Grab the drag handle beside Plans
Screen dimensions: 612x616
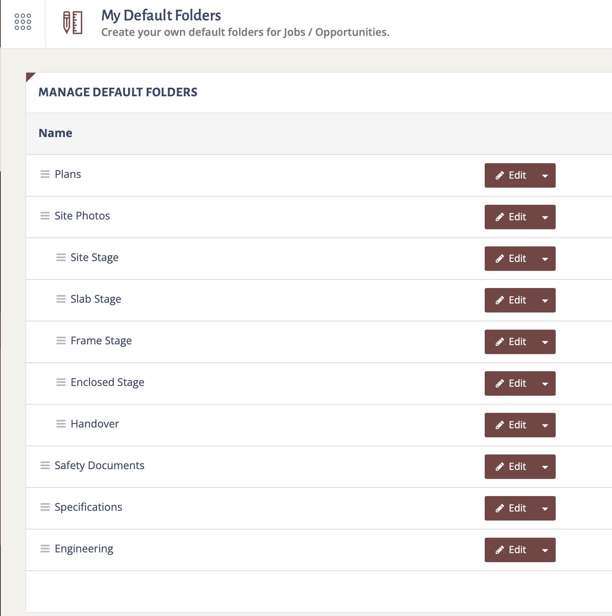pos(45,175)
